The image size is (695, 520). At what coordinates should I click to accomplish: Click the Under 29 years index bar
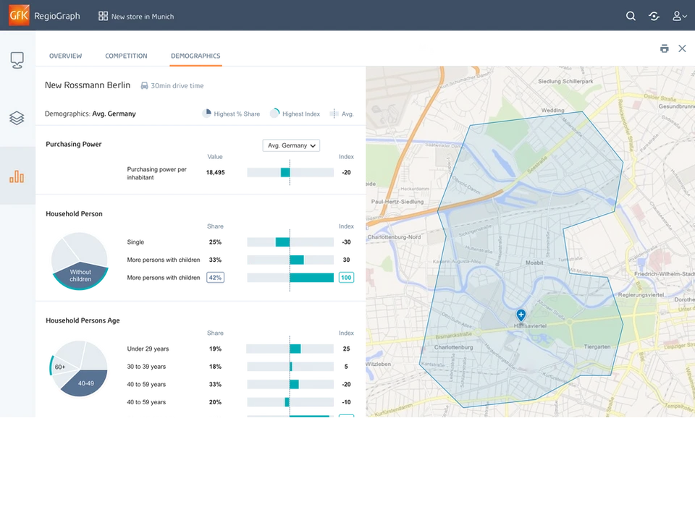pos(290,349)
